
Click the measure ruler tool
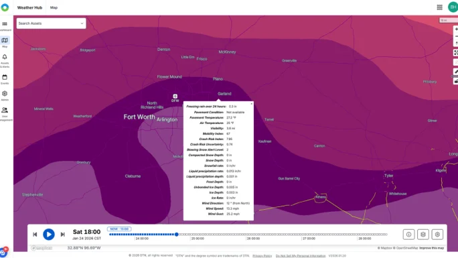(456, 72)
